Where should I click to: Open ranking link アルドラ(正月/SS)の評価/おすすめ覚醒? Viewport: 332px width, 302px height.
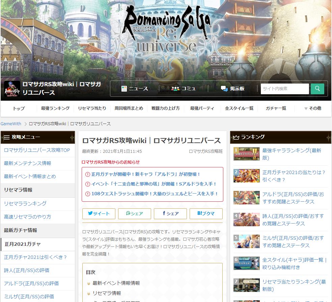[x=293, y=198]
